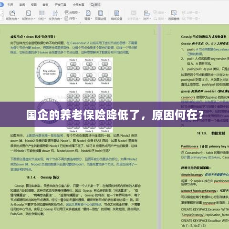Viewport: 229px width, 229px height.
Task: Open the 纸张大小 paper size tool
Action: click(29, 15)
